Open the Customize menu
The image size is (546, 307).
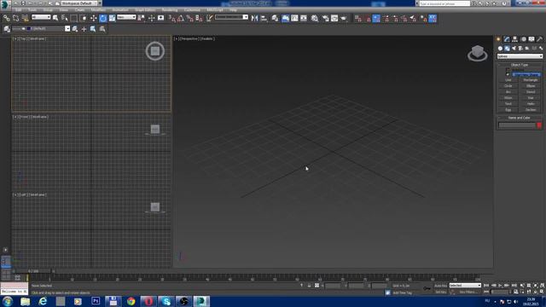192,9
